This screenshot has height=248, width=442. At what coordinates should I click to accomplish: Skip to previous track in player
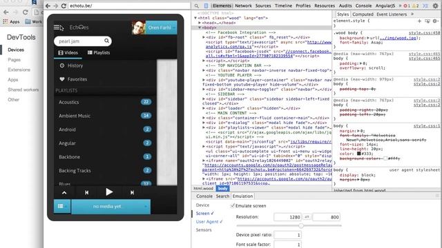pyautogui.click(x=86, y=193)
